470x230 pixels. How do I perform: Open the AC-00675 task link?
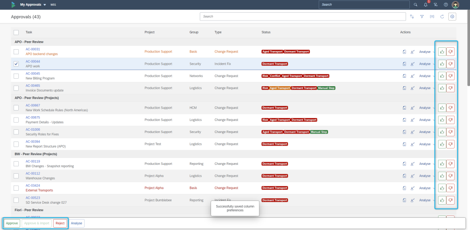(33, 118)
